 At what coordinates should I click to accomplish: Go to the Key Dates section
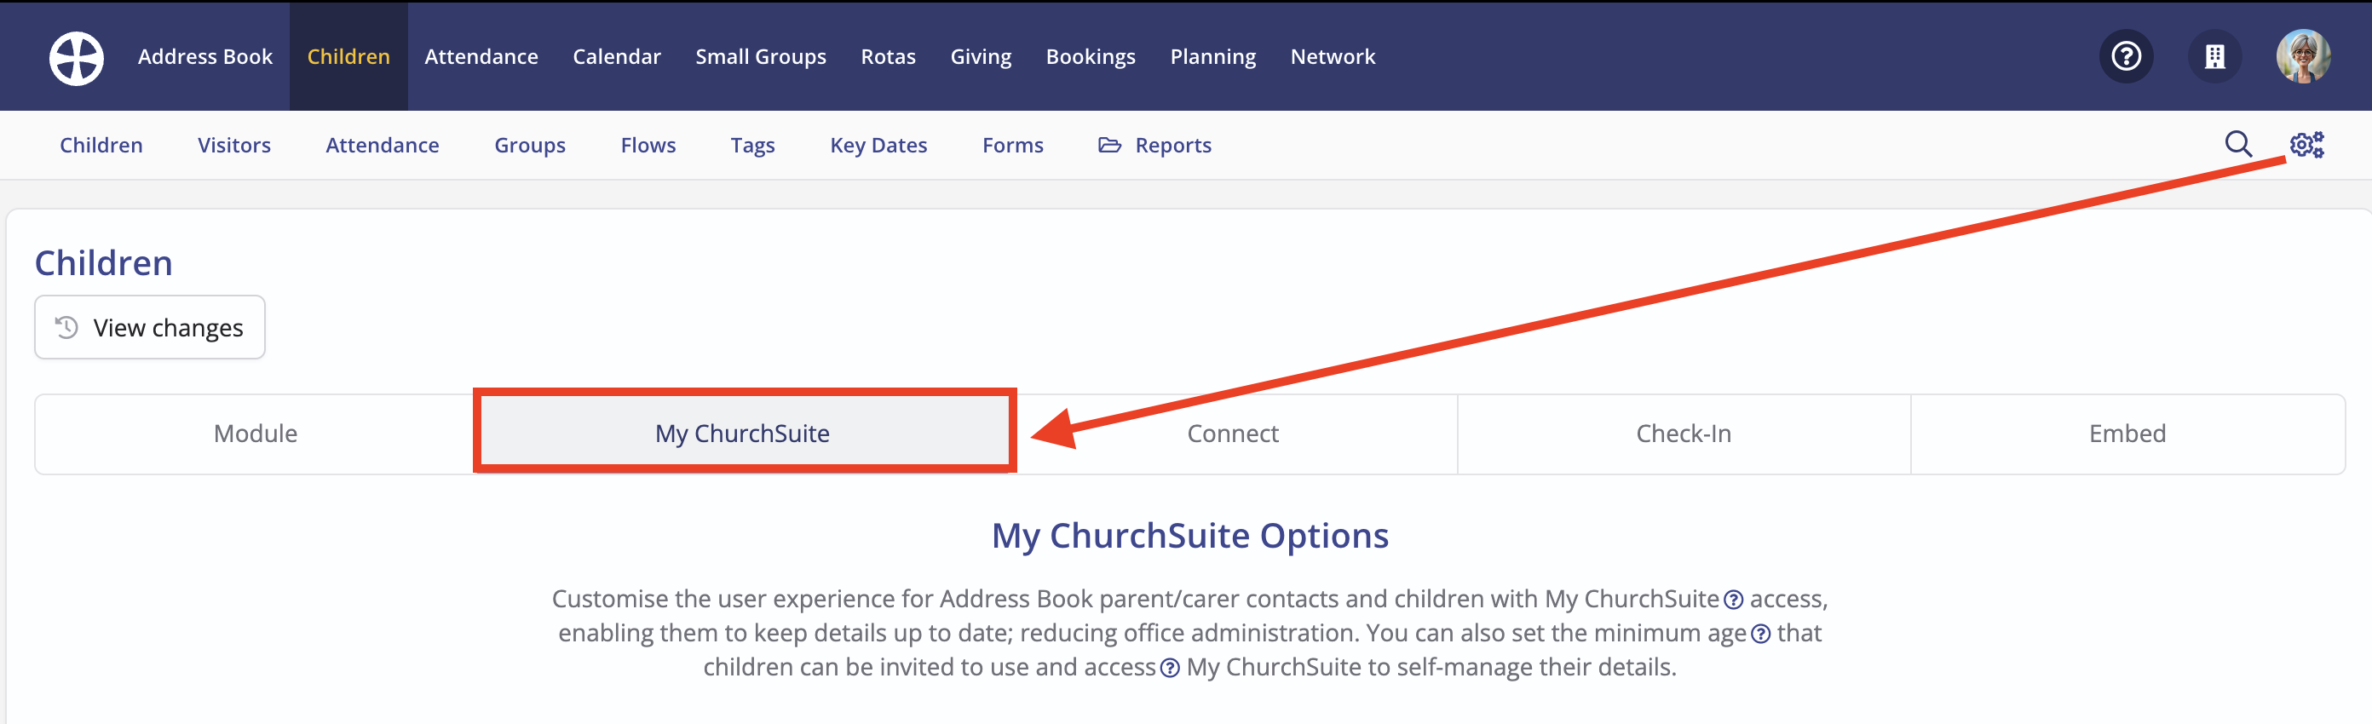point(878,145)
